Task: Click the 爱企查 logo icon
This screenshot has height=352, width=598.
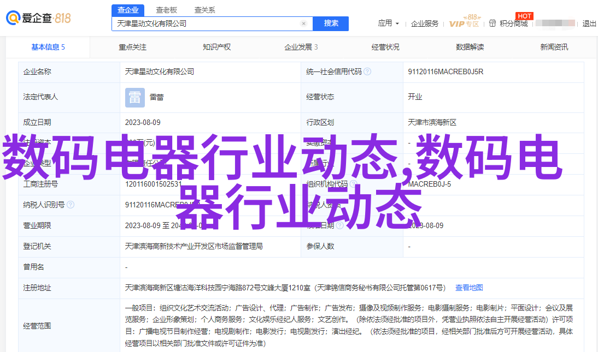Action: click(x=13, y=17)
